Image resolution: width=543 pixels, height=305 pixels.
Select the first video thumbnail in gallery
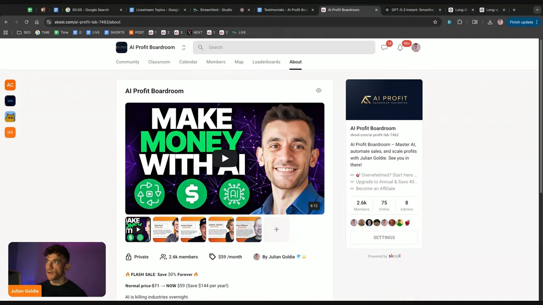[138, 230]
